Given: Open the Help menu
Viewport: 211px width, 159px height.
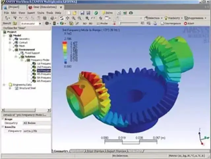Looking at the screenshot, I should [58, 13].
